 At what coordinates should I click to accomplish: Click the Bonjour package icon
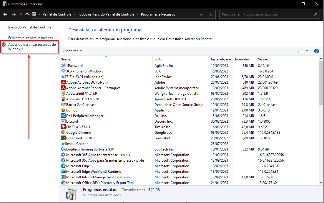pyautogui.click(x=63, y=110)
